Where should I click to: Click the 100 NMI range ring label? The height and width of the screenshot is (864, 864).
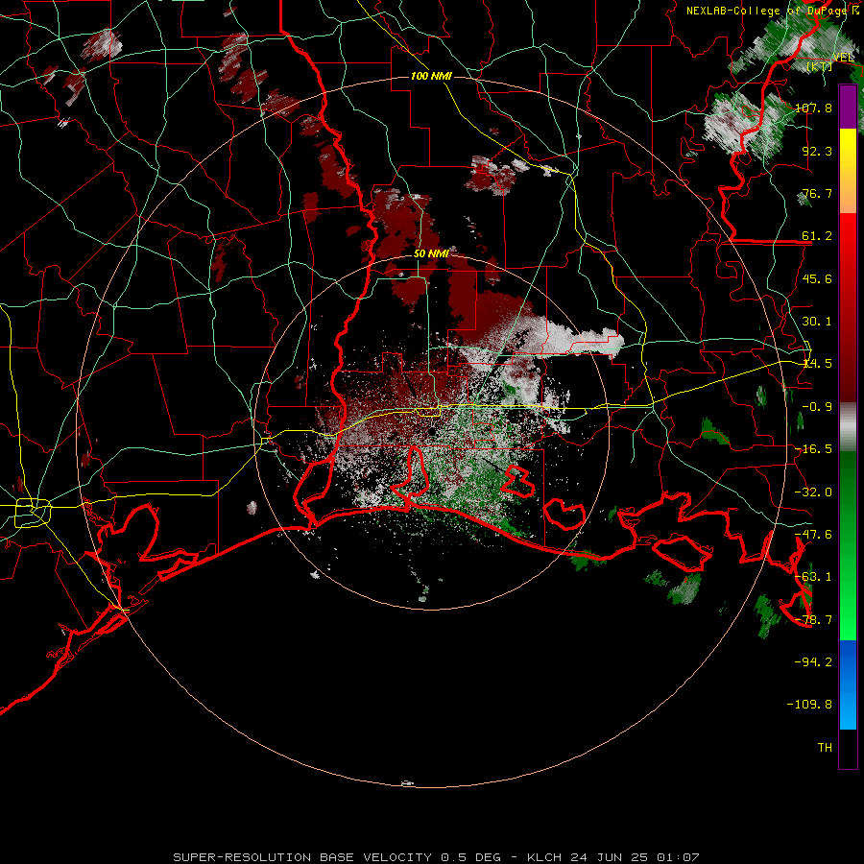(x=431, y=76)
